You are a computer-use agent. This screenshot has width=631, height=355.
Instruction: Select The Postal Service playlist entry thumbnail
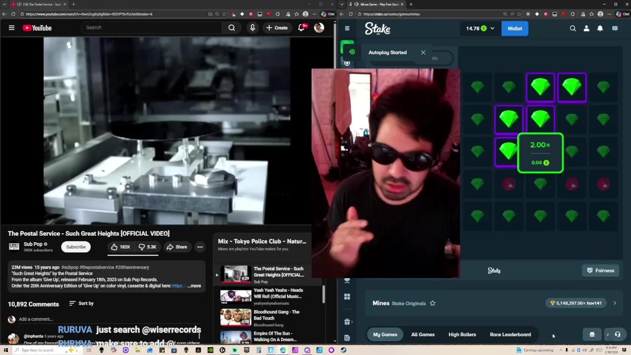tap(236, 274)
